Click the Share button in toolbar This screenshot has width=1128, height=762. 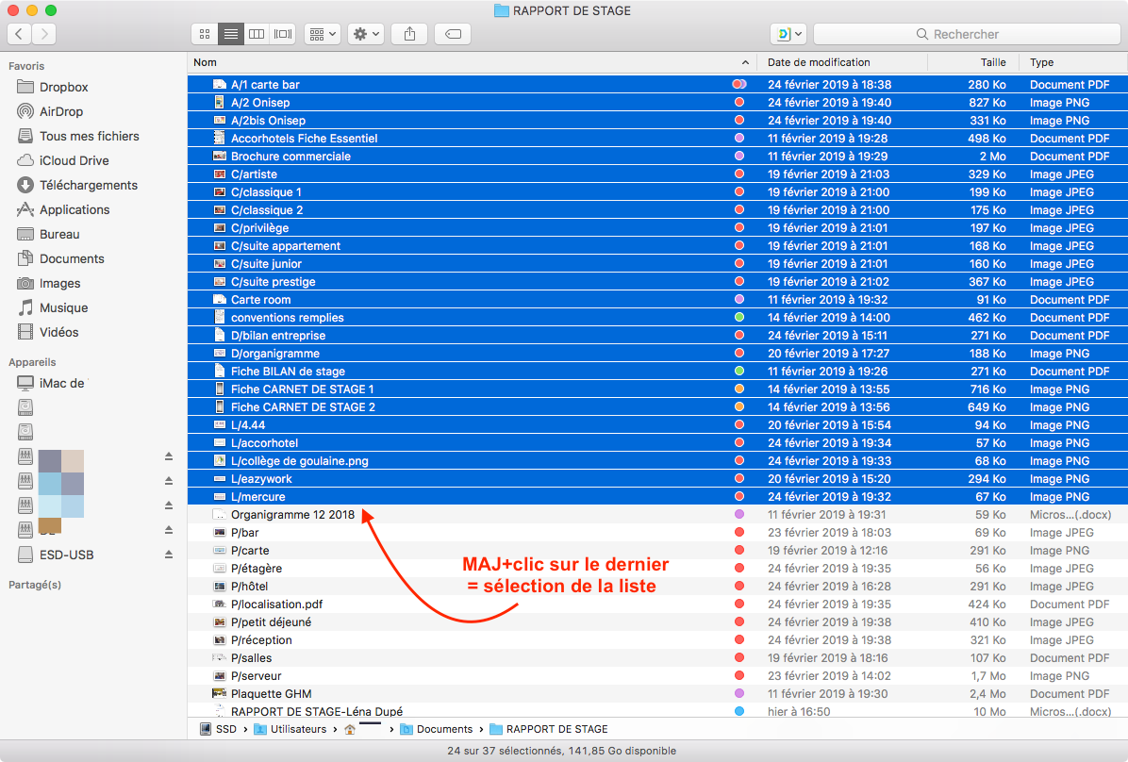409,34
